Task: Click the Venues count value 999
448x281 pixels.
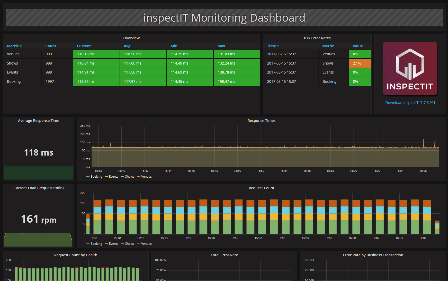Action: [49, 54]
